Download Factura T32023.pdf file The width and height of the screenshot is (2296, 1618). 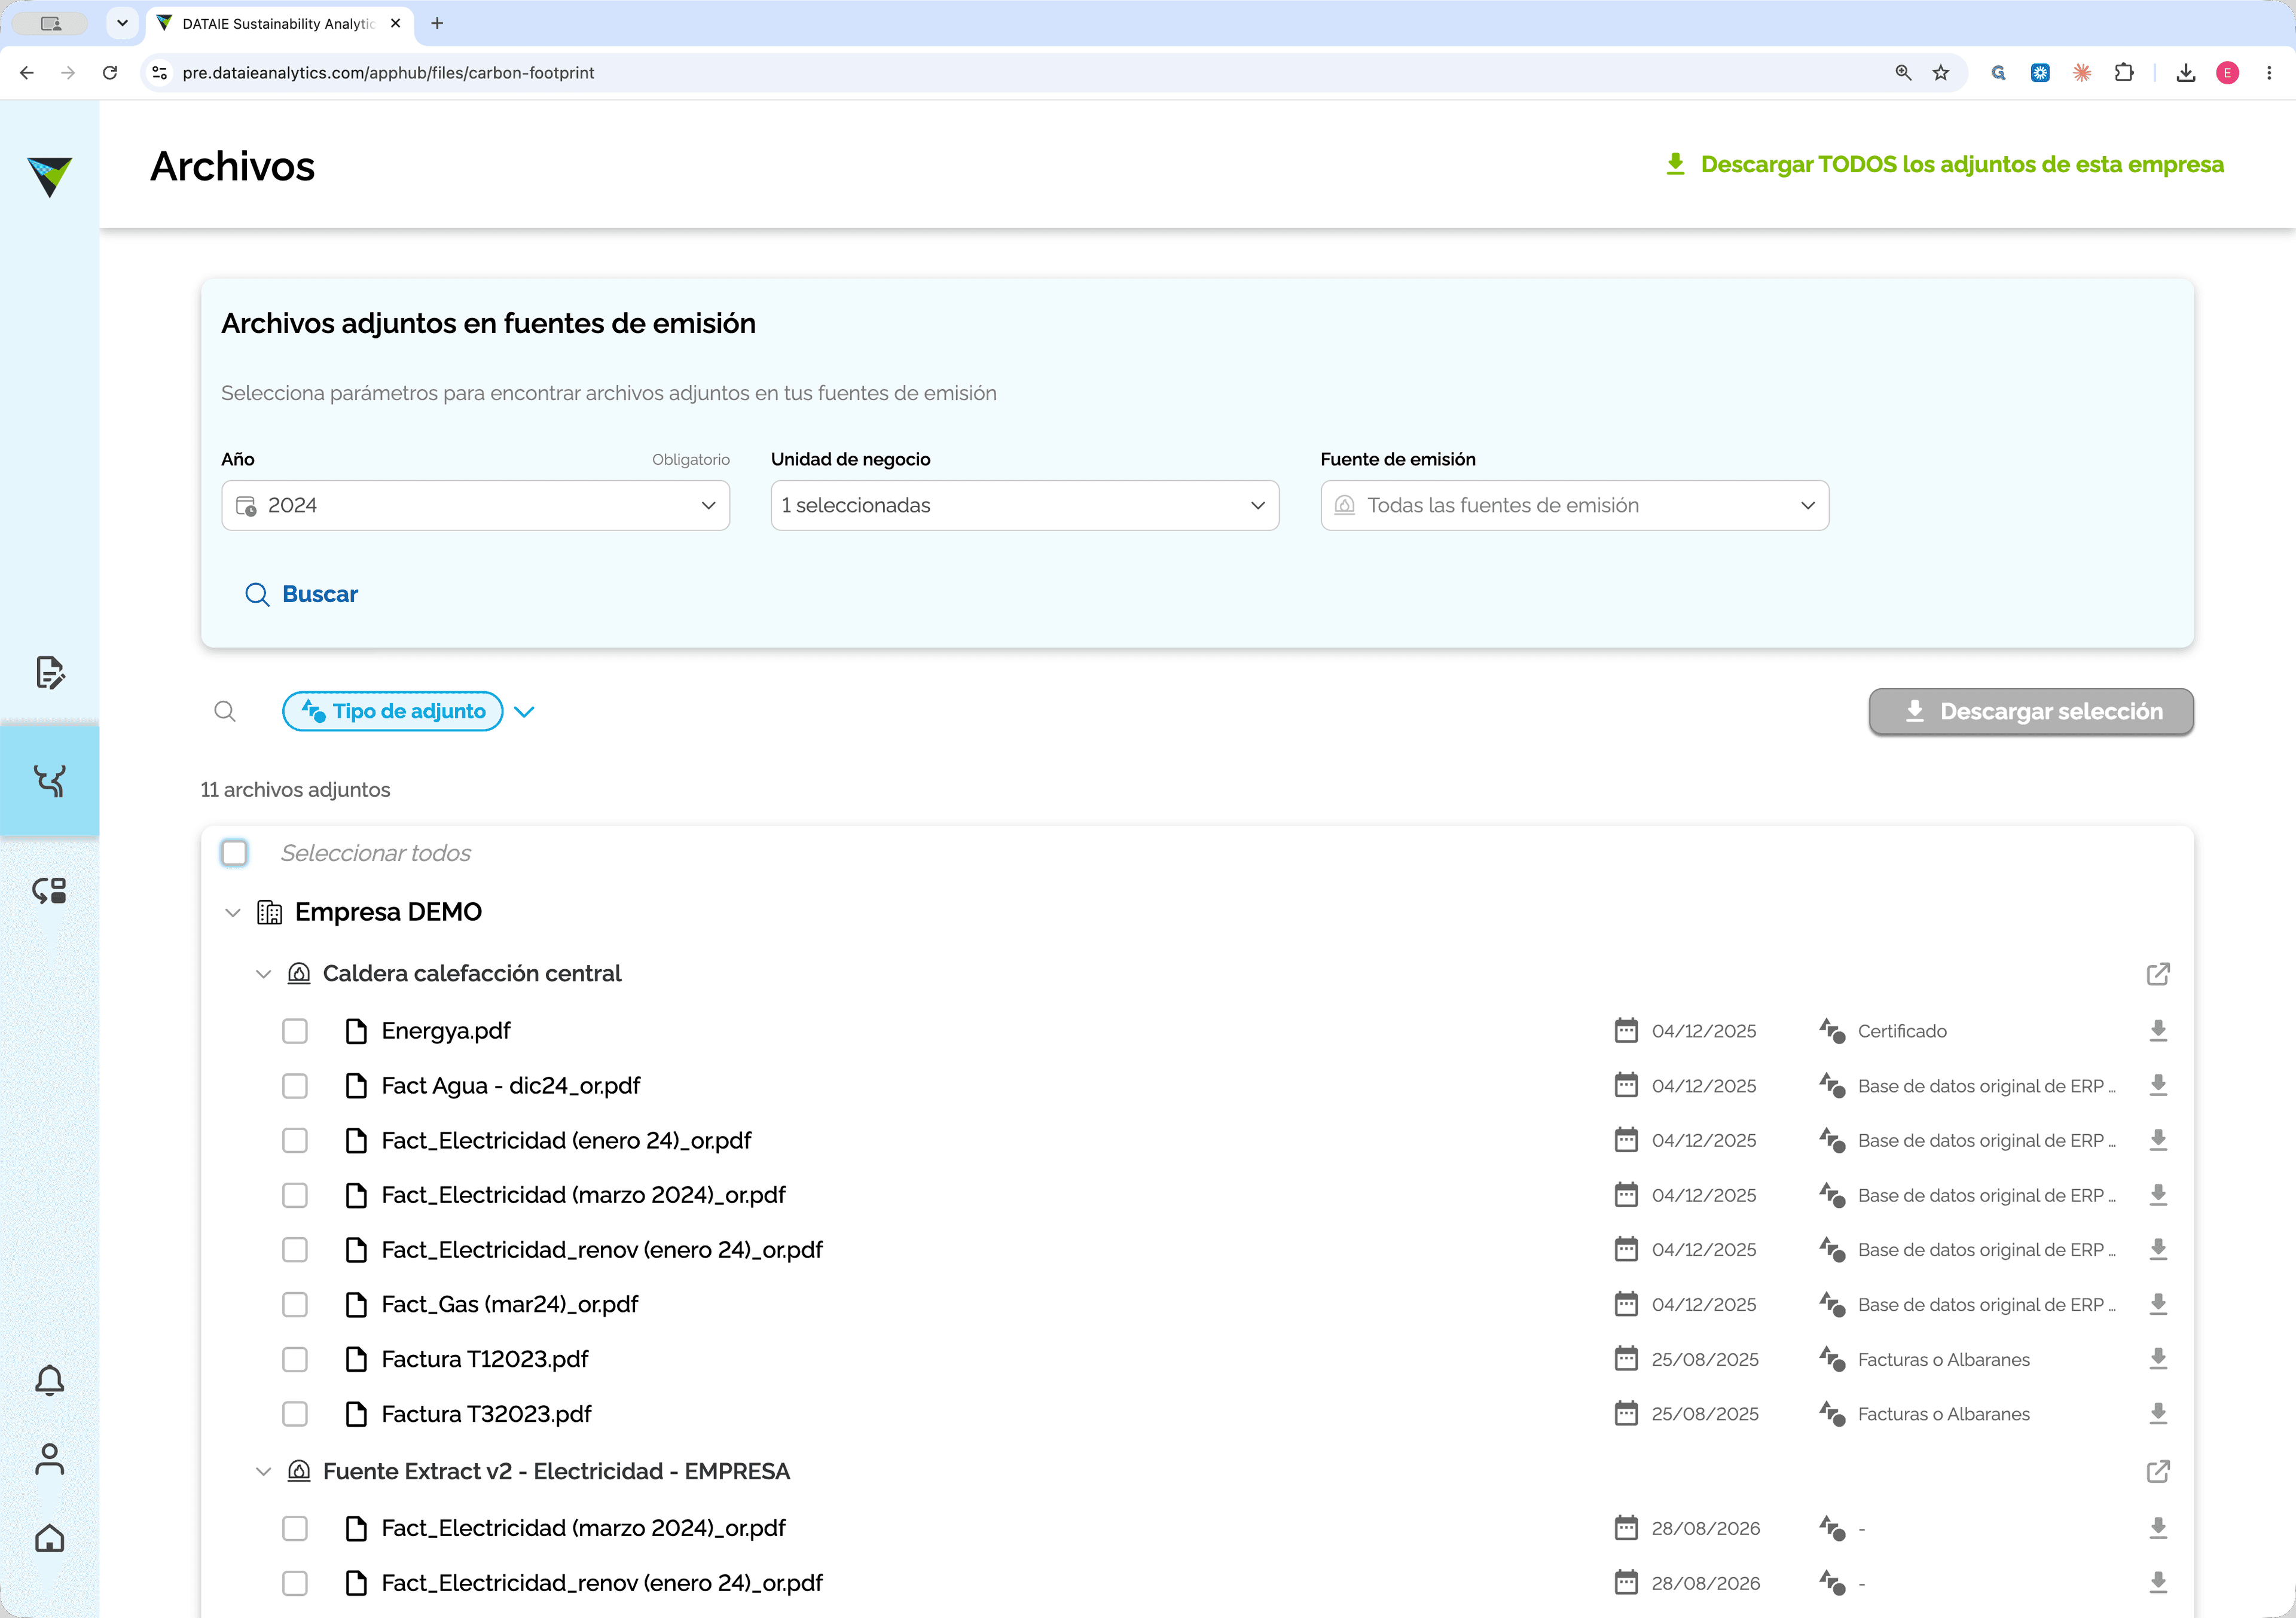2158,1414
